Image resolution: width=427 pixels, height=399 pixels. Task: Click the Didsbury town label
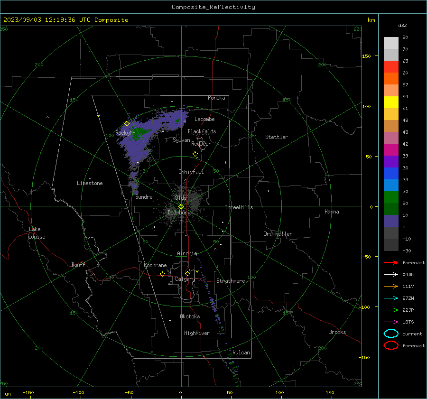179,213
